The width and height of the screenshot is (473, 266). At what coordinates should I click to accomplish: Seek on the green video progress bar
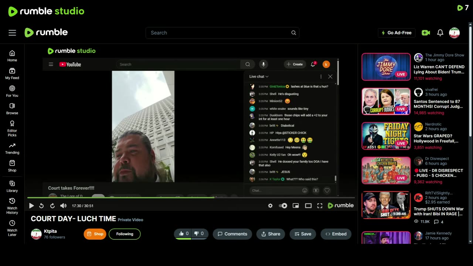point(191,198)
